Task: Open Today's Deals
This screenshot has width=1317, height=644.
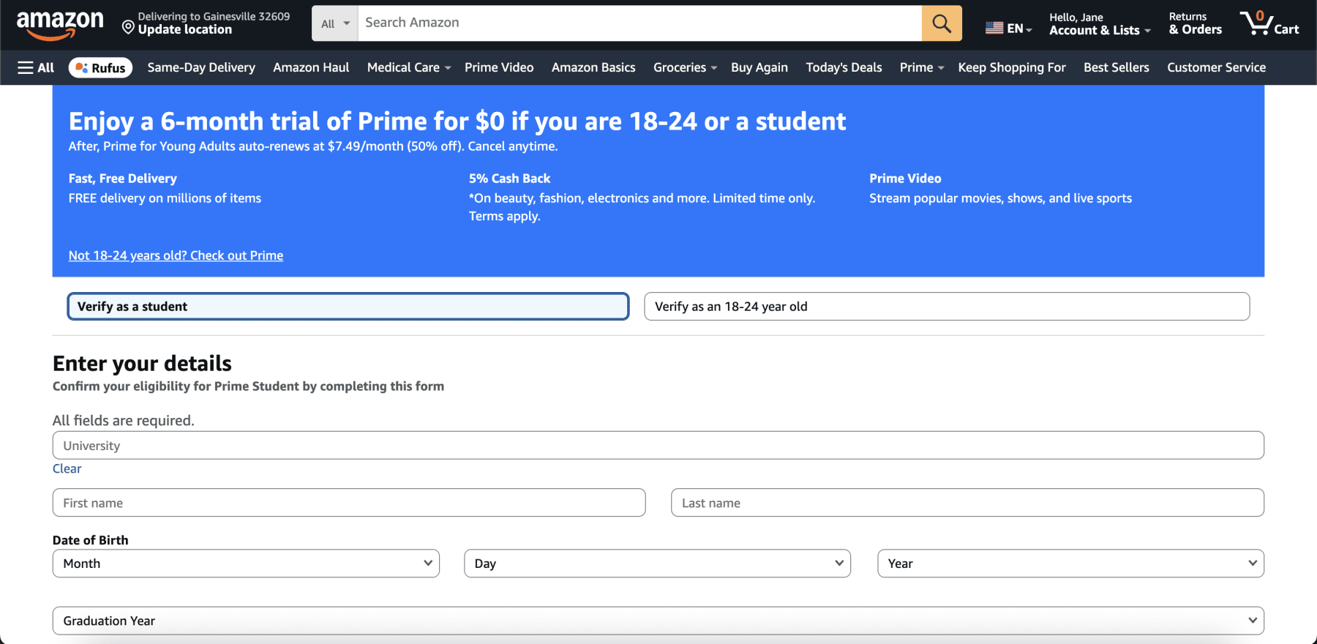Action: (844, 67)
